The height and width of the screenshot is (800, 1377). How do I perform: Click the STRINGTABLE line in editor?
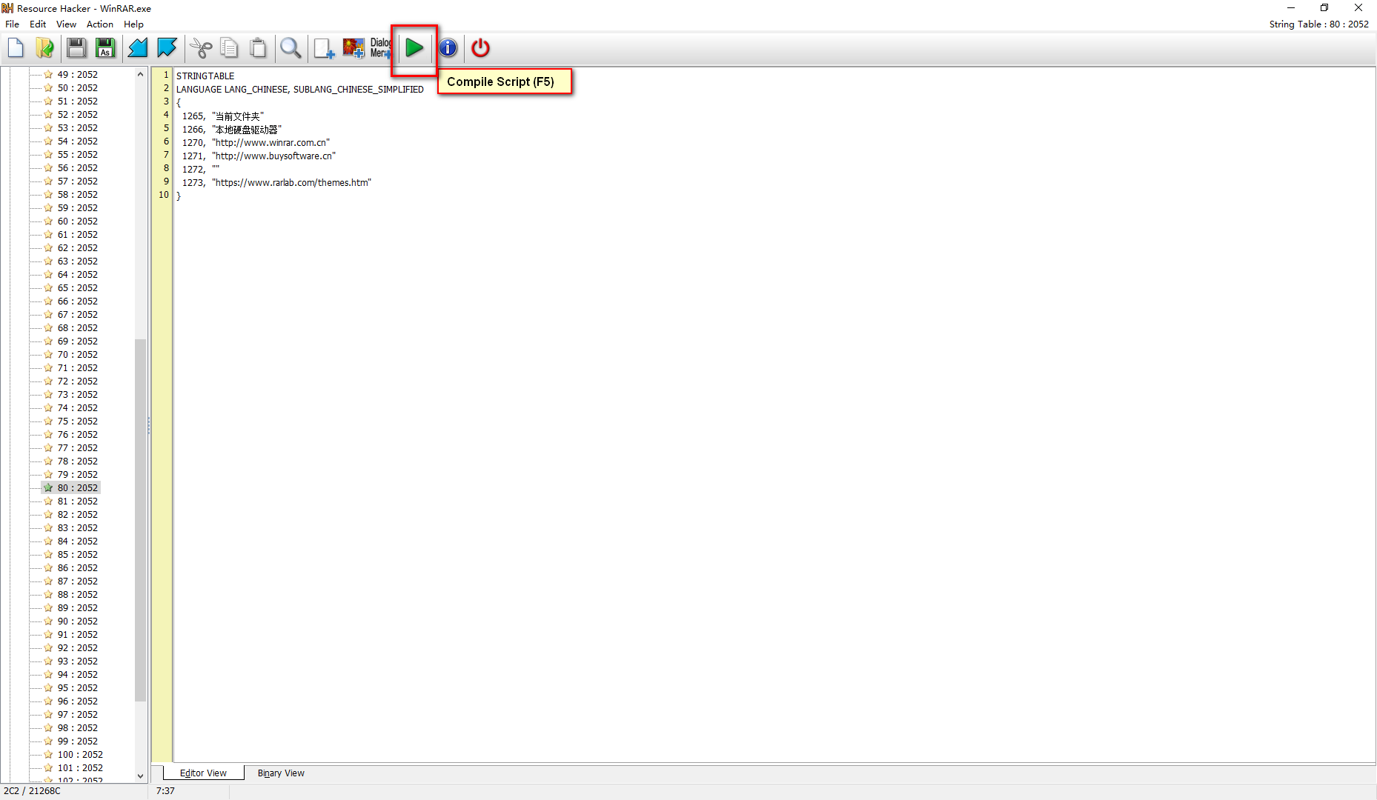[x=205, y=76]
